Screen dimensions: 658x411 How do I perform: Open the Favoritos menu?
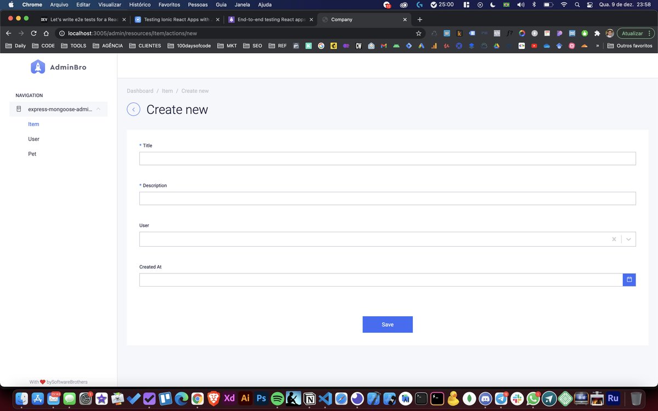click(169, 4)
